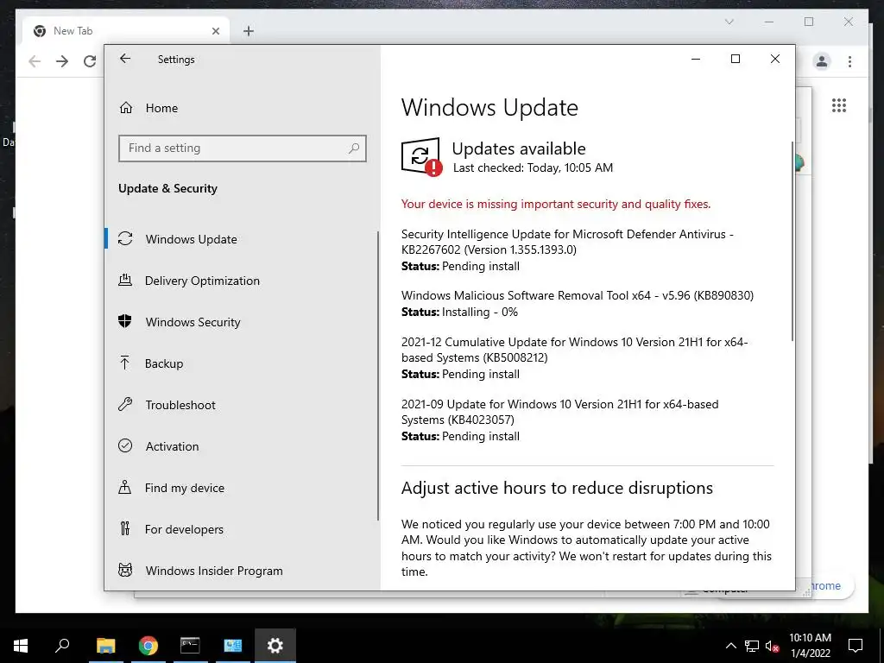Click the 2021-09 Update KB4023057 entry
This screenshot has width=884, height=663.
[559, 420]
